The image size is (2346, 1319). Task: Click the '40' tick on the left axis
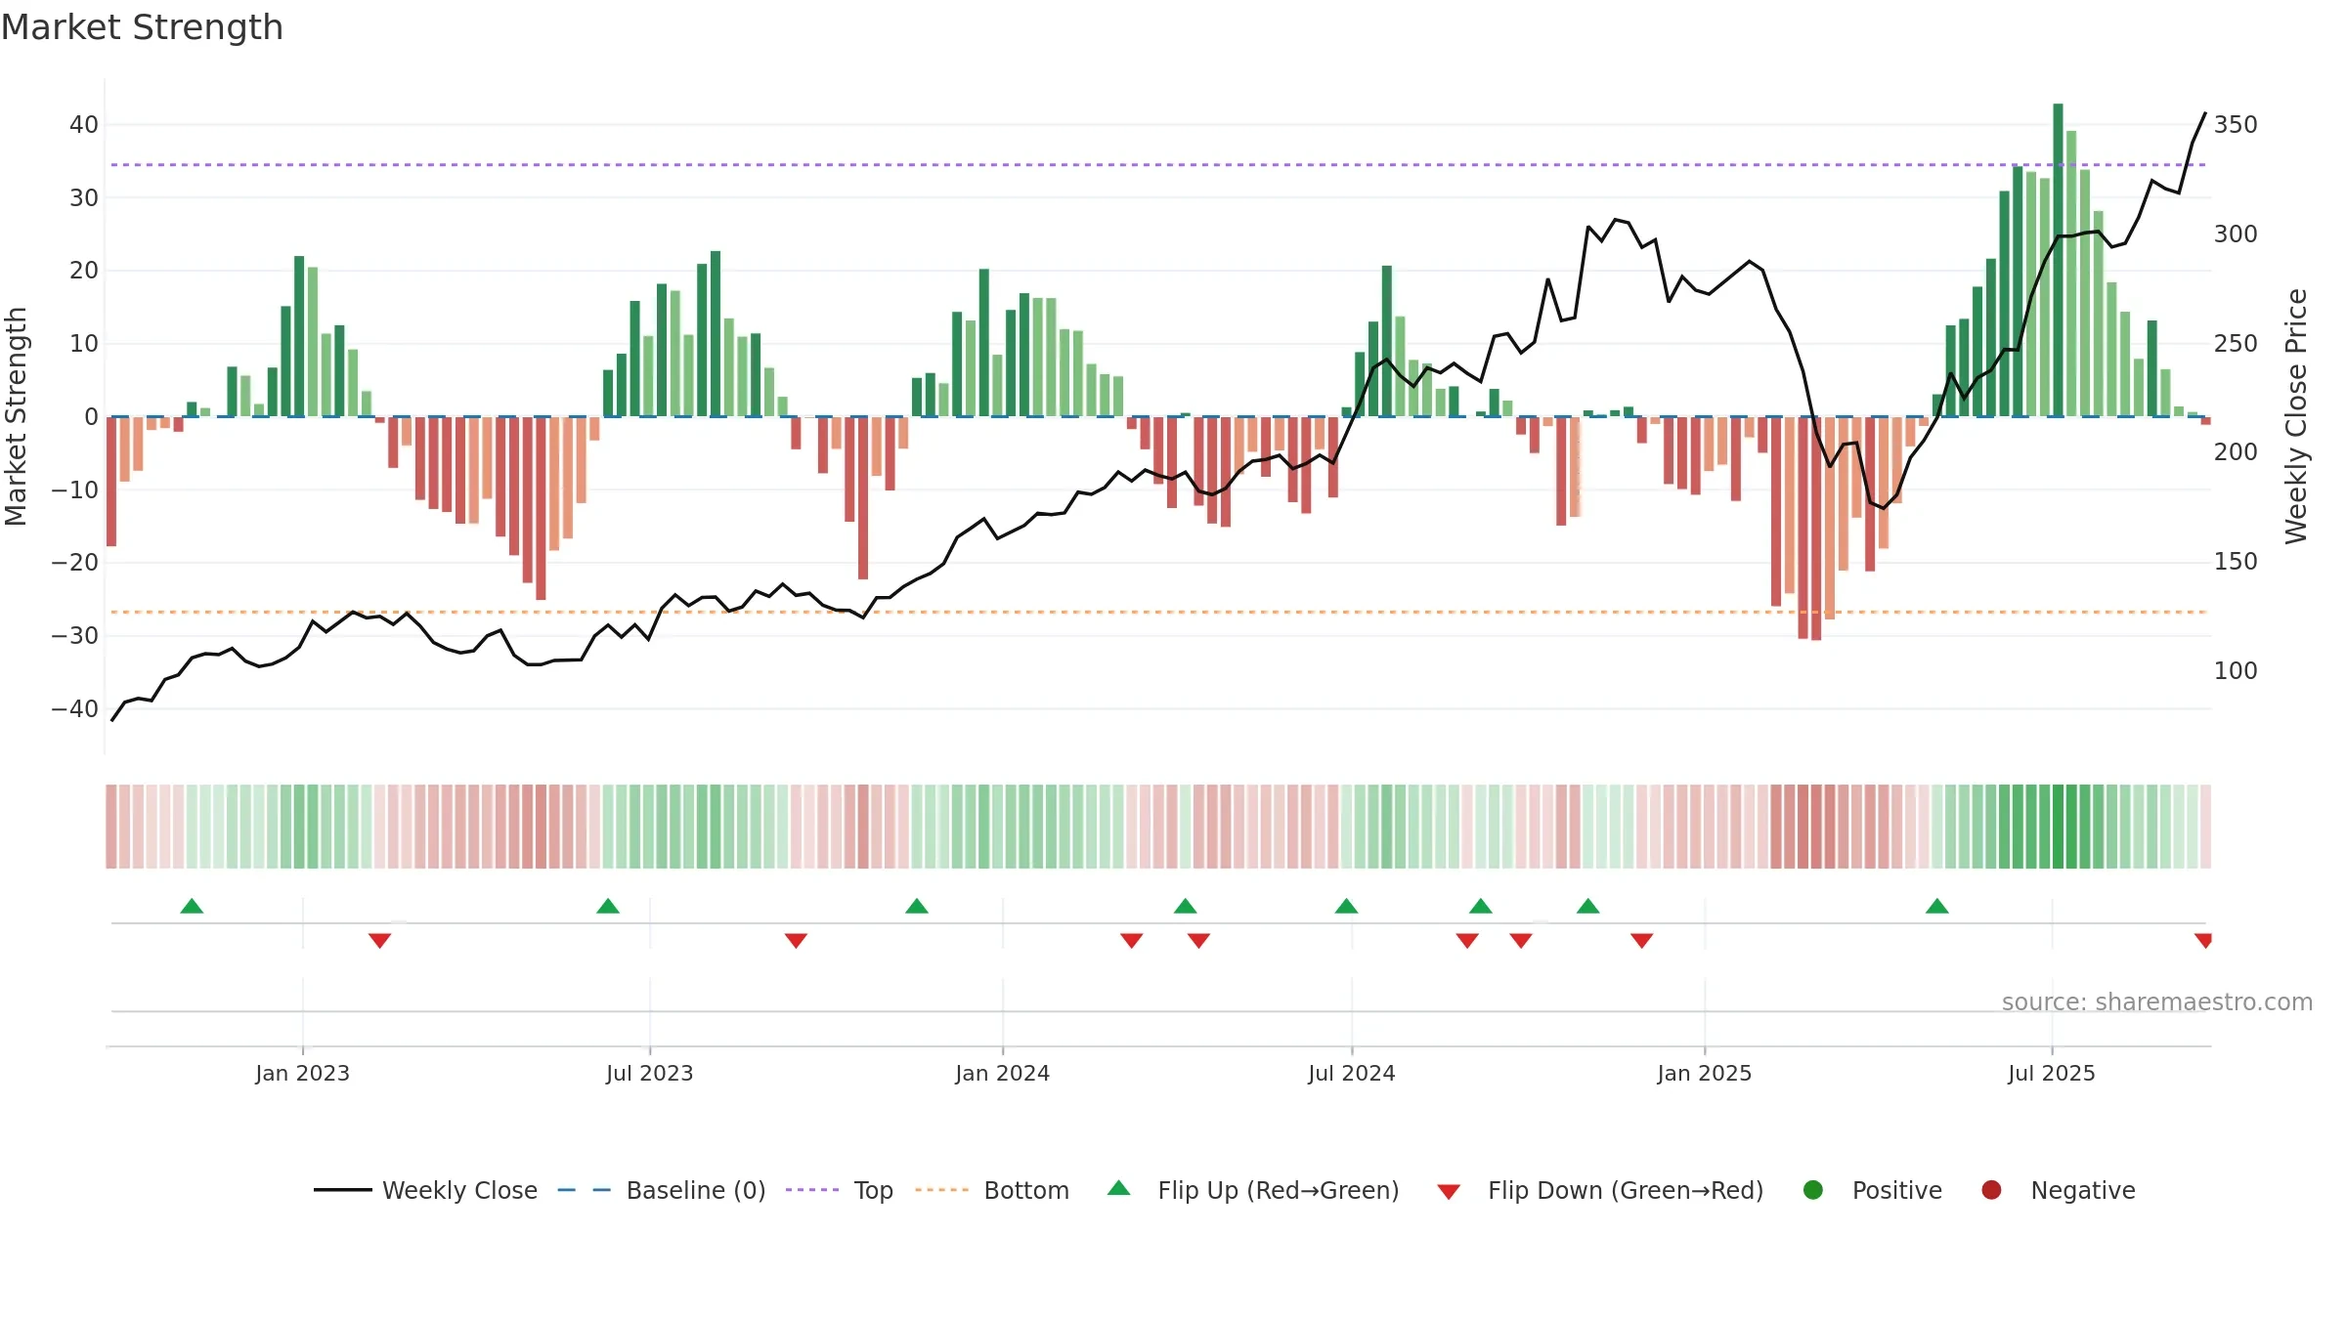pyautogui.click(x=84, y=125)
